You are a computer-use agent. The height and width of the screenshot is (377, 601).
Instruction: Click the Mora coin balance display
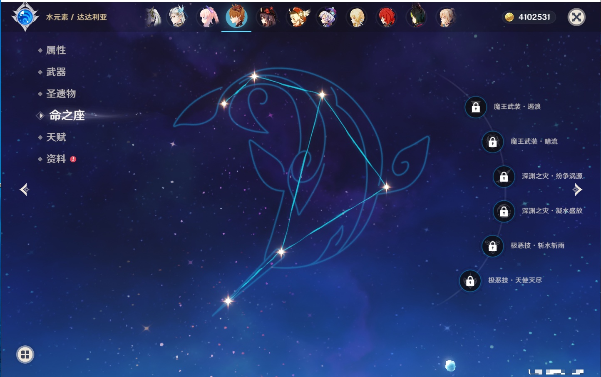tap(529, 17)
